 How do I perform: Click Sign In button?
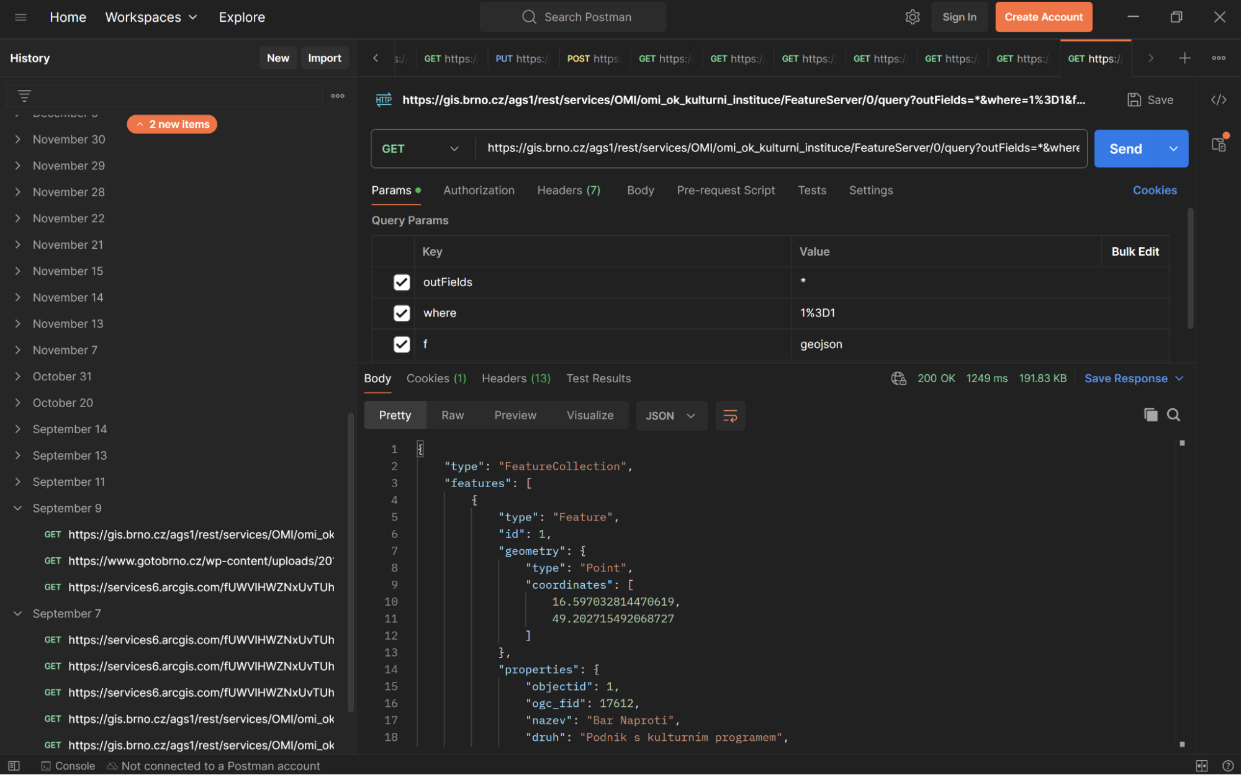[x=959, y=17]
